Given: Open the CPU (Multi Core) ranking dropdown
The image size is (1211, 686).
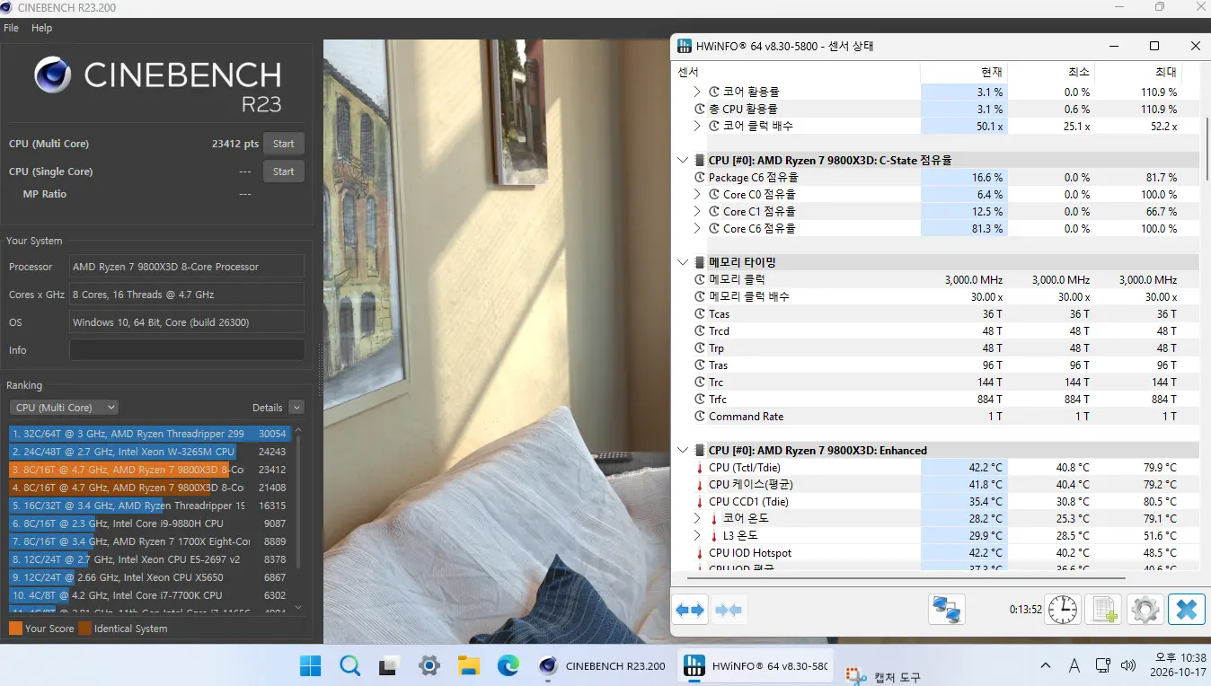Looking at the screenshot, I should 64,408.
